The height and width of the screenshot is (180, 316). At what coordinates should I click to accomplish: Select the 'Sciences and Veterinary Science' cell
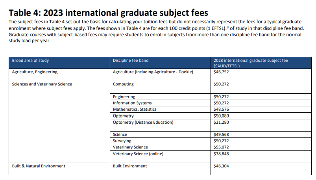42,84
